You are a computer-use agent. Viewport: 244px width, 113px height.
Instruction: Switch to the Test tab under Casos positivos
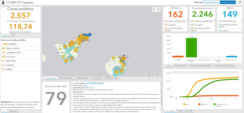click(x=13, y=34)
